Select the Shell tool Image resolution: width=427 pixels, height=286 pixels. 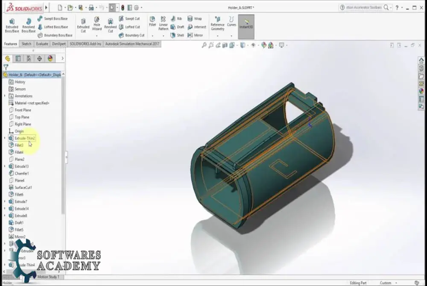coord(177,35)
